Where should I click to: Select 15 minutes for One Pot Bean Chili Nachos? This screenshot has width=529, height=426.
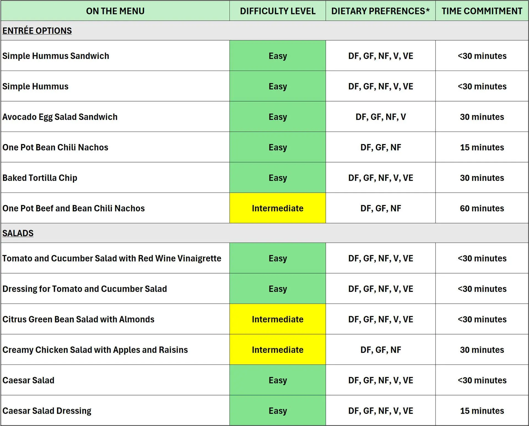(482, 147)
